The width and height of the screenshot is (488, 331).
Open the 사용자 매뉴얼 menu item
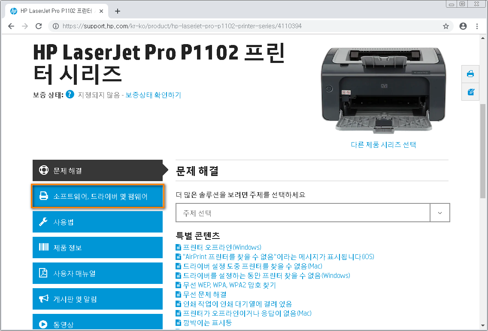tap(98, 273)
